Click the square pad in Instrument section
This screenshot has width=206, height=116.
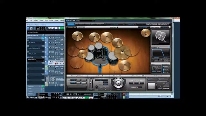point(151,86)
